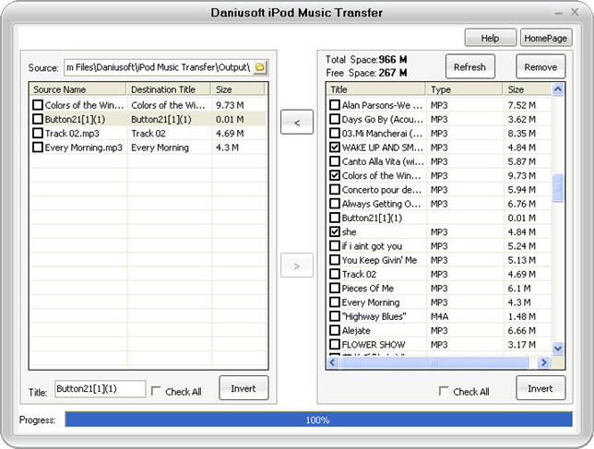Click the horizontal scroll left arrow
594x449 pixels.
point(333,362)
